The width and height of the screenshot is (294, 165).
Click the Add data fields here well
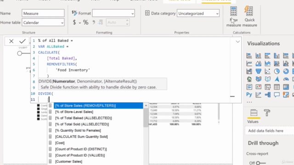270,131
